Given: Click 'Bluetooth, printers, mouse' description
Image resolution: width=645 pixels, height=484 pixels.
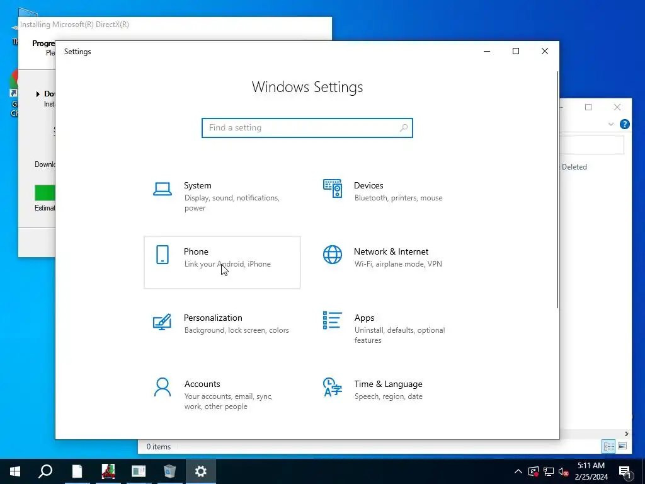Looking at the screenshot, I should 399,198.
